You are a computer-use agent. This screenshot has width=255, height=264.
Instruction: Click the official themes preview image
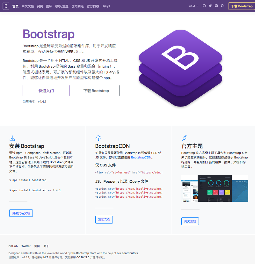tap(215, 188)
